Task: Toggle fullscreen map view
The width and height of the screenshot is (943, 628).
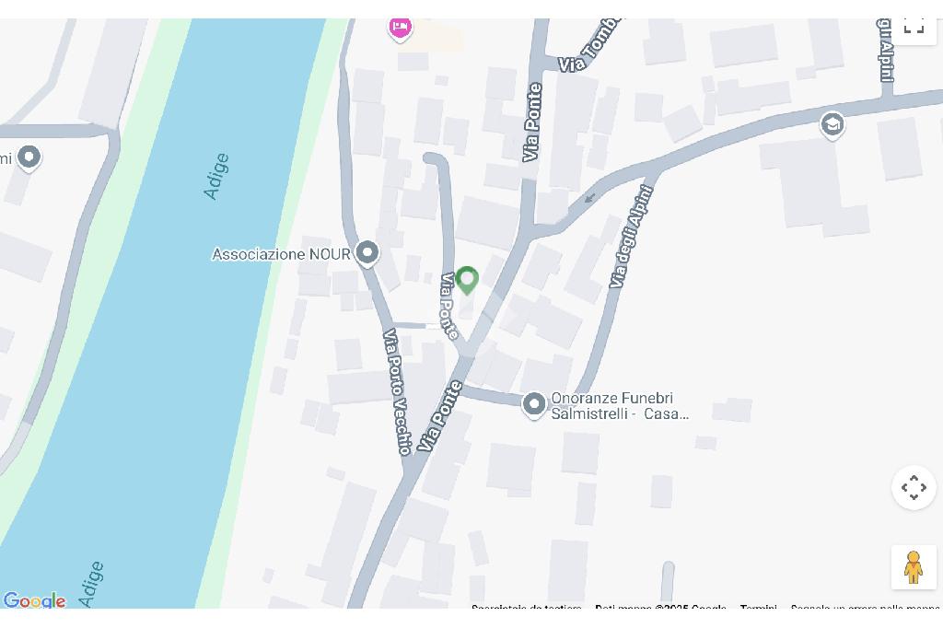Action: pos(914,29)
